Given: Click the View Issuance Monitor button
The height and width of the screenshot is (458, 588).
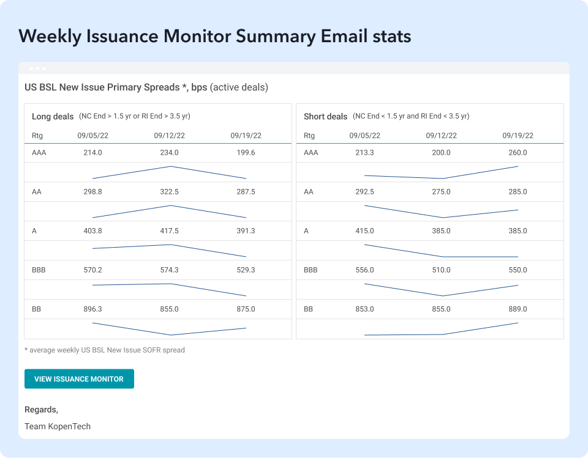Looking at the screenshot, I should pos(79,379).
